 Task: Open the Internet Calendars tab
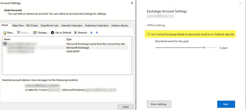[72, 25]
